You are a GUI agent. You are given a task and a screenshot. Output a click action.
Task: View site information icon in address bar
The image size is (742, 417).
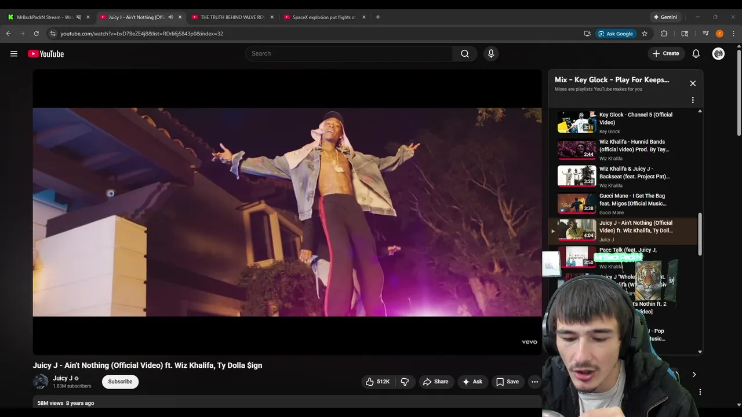tap(53, 34)
